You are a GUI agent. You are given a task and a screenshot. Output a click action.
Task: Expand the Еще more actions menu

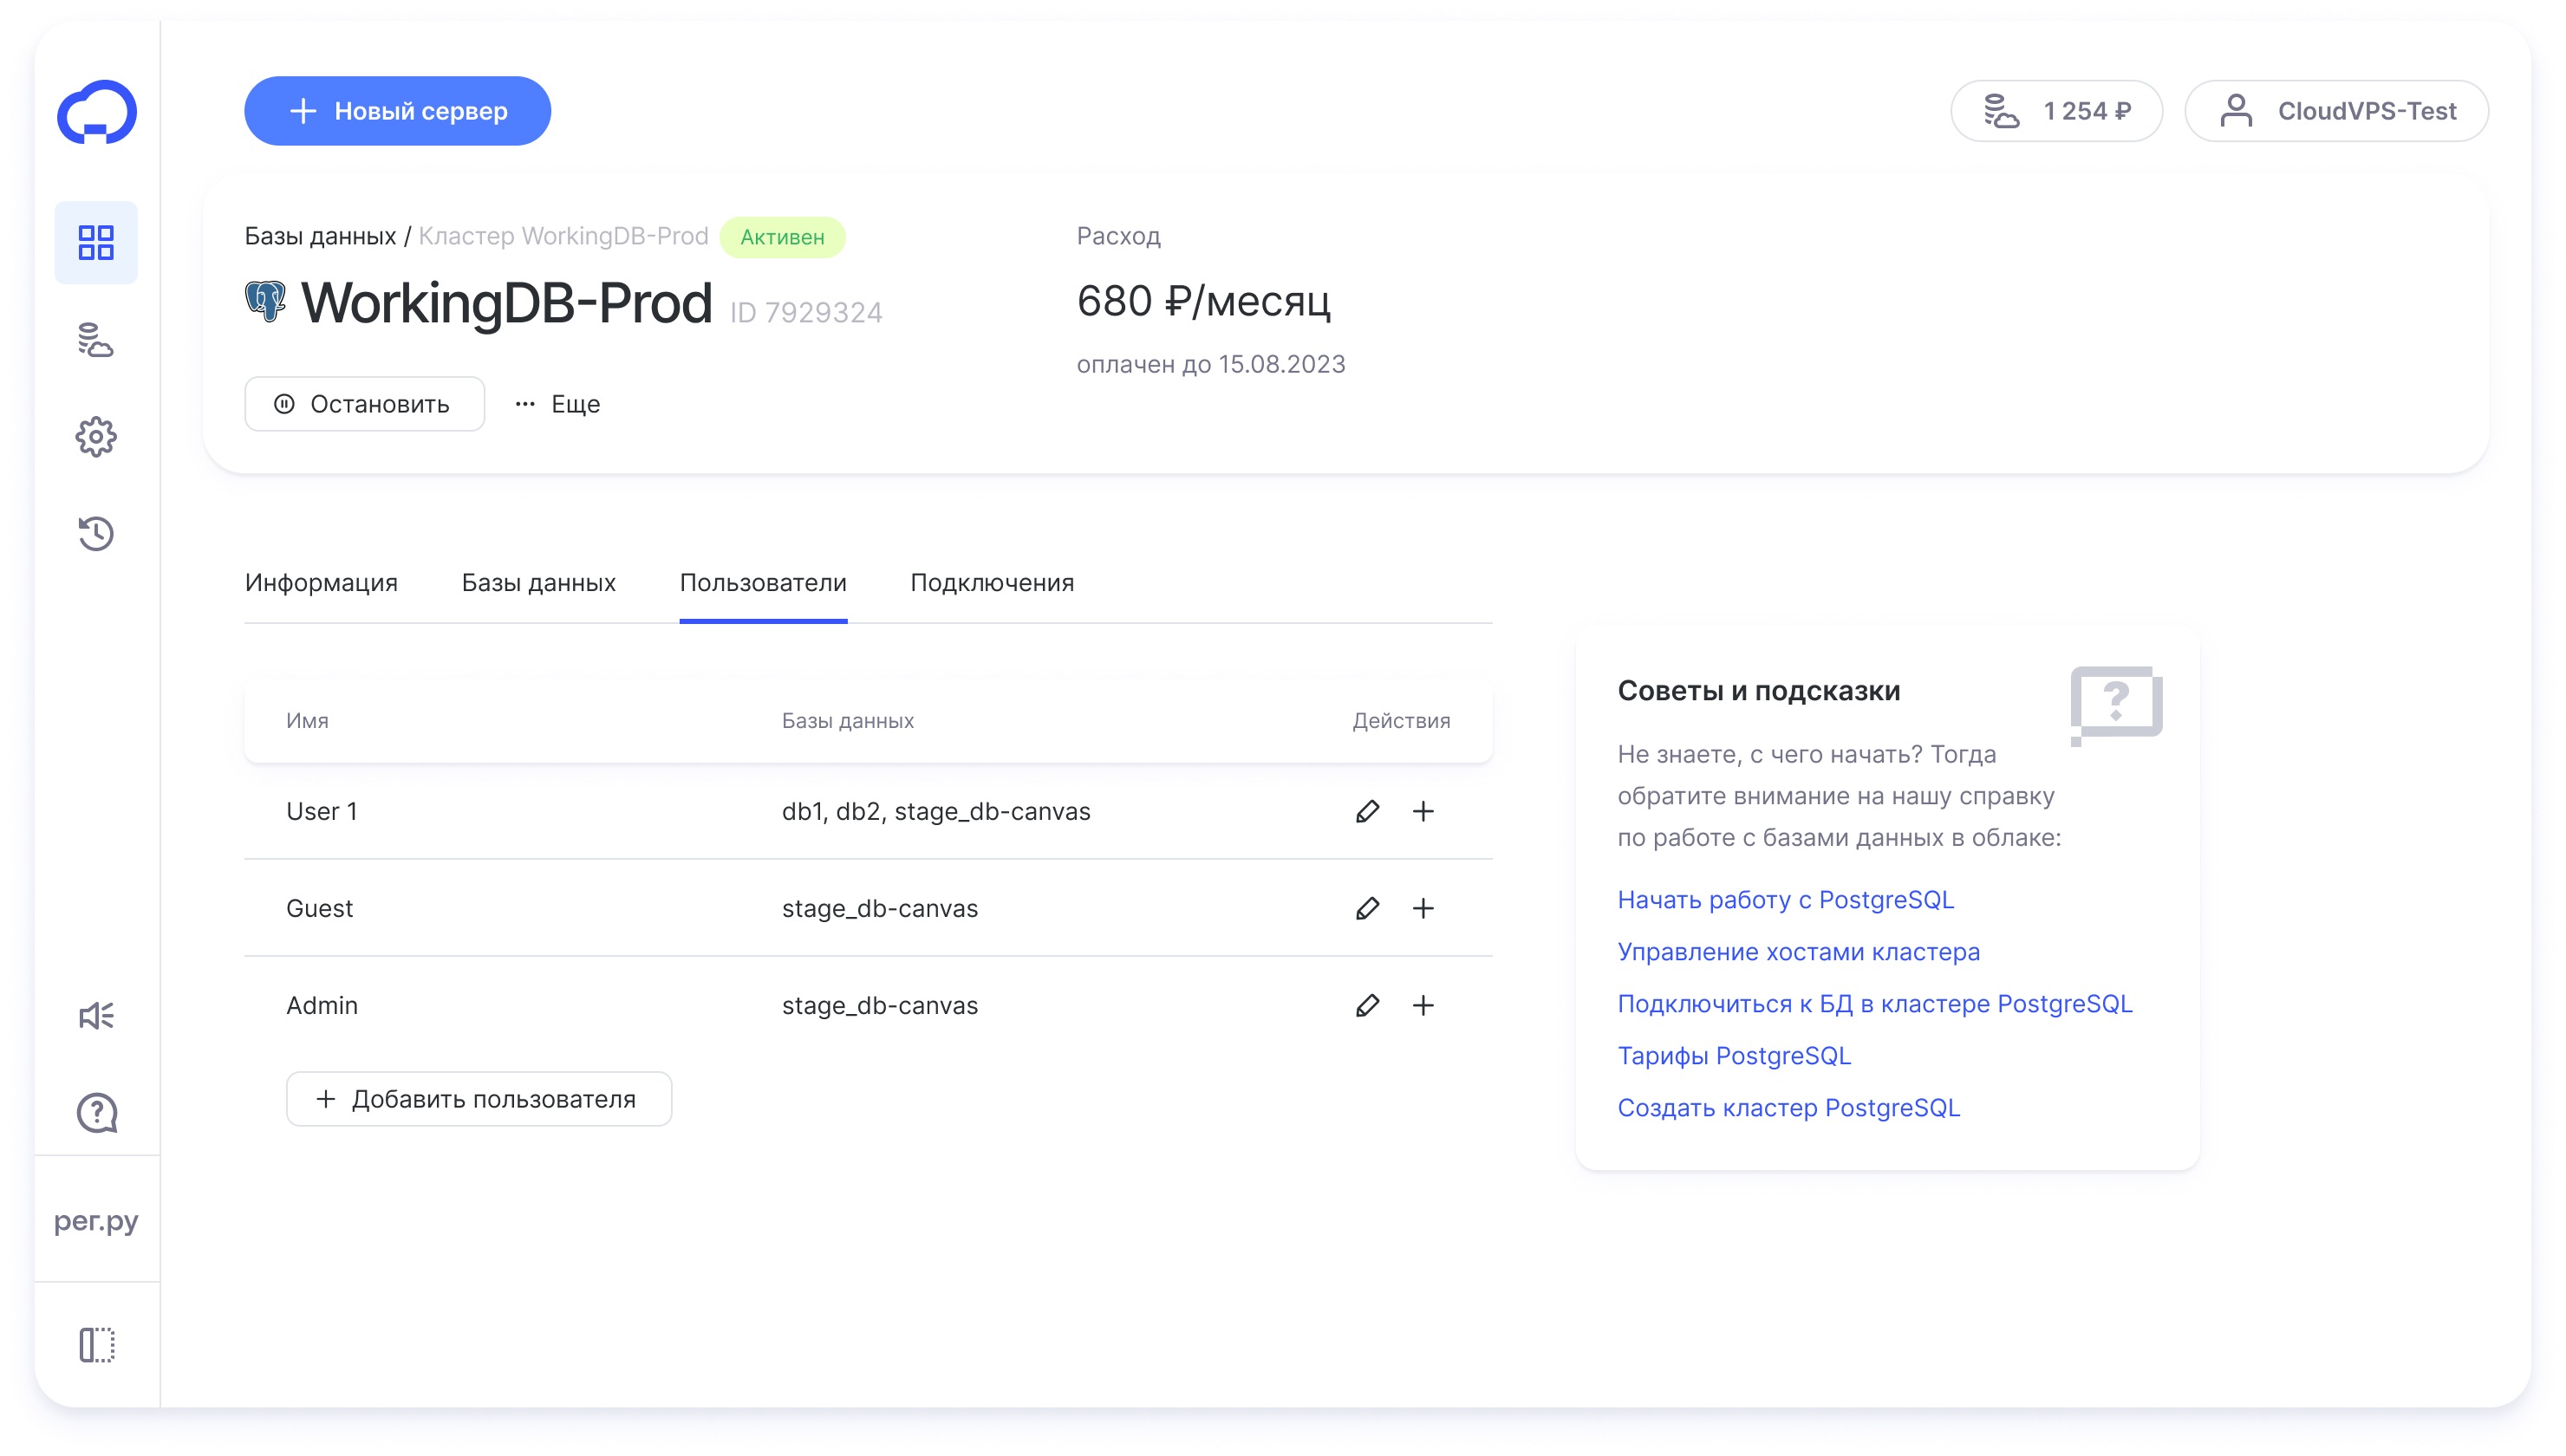pos(557,404)
